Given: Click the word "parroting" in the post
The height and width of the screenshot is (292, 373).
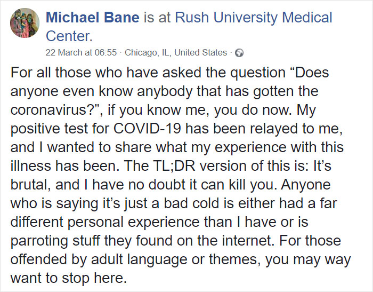Looking at the screenshot, I should (39, 241).
